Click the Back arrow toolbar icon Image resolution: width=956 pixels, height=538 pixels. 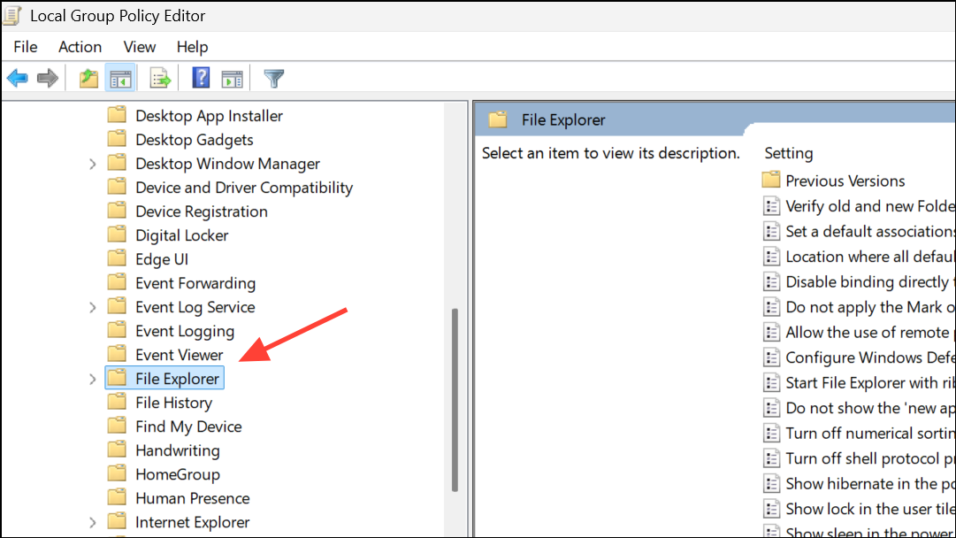(x=18, y=78)
